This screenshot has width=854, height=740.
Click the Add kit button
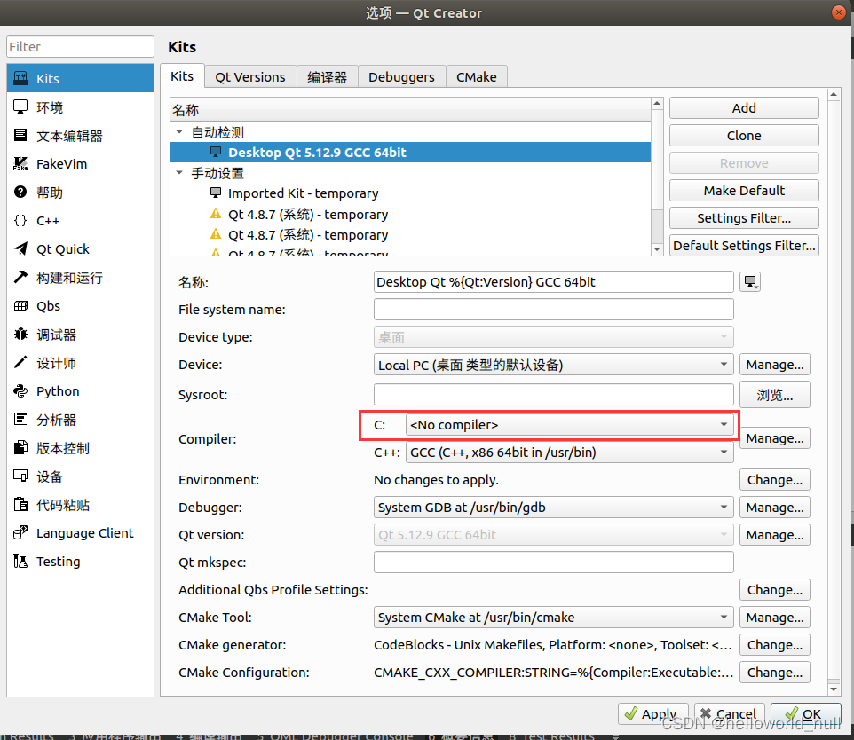744,108
